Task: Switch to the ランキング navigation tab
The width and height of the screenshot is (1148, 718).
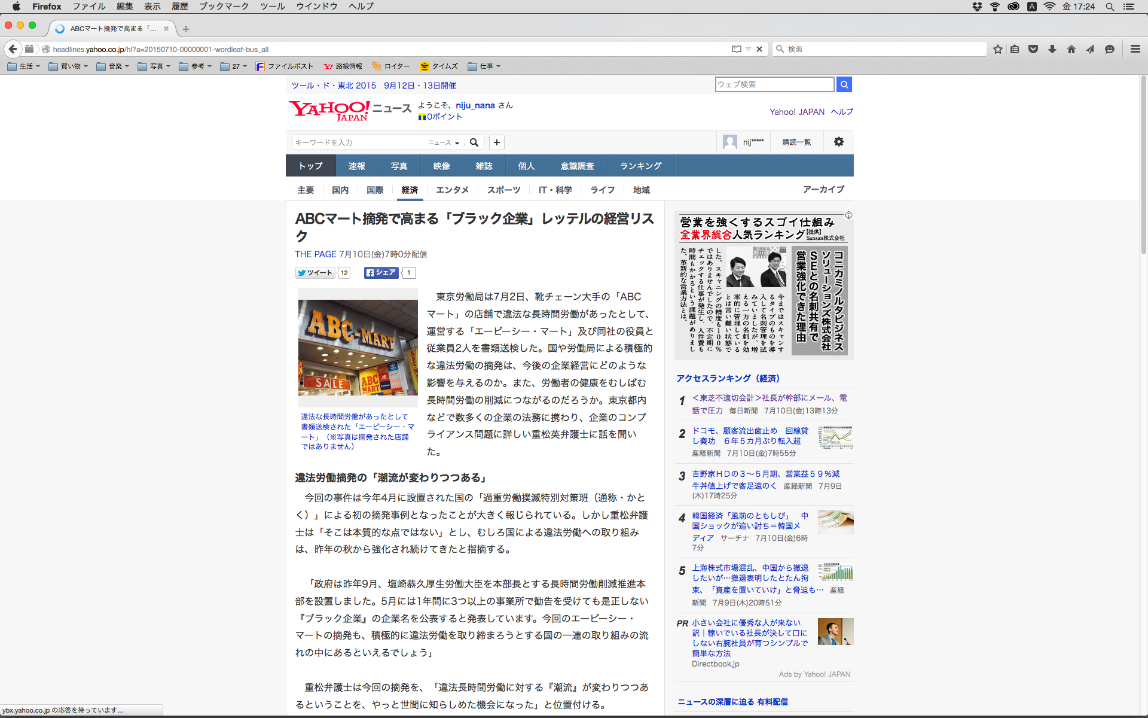Action: pos(640,166)
